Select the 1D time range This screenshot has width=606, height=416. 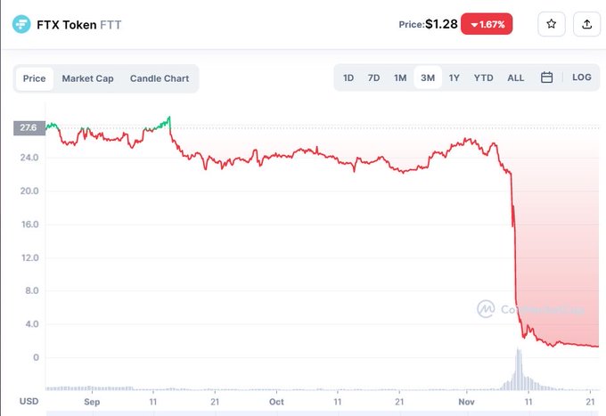348,77
